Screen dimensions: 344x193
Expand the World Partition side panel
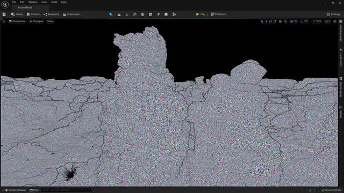(x=340, y=31)
